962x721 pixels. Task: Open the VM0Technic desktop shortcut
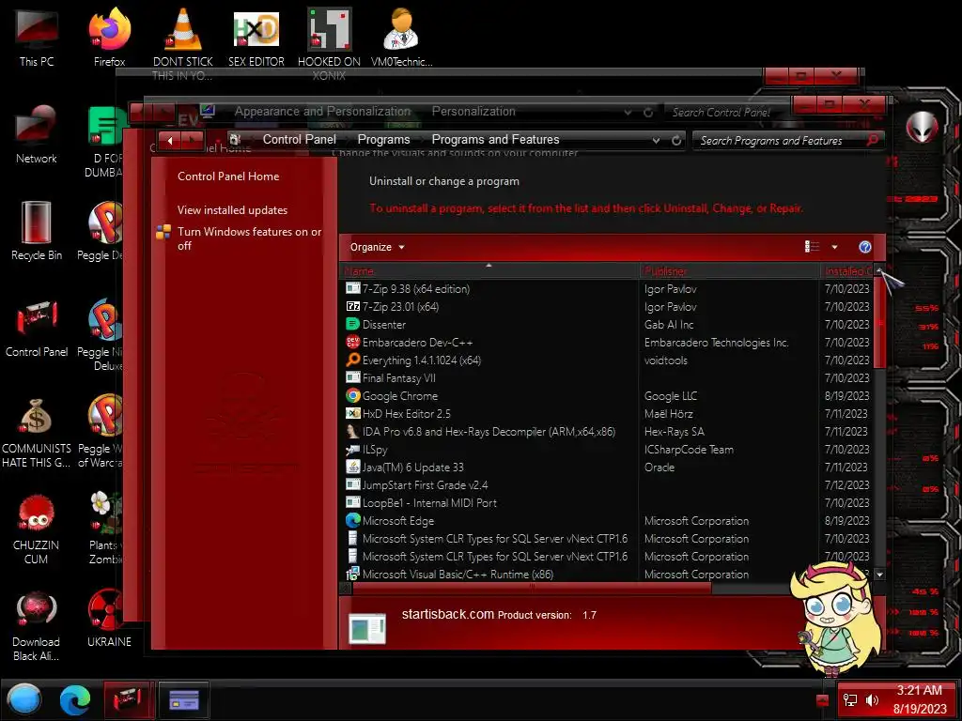401,37
